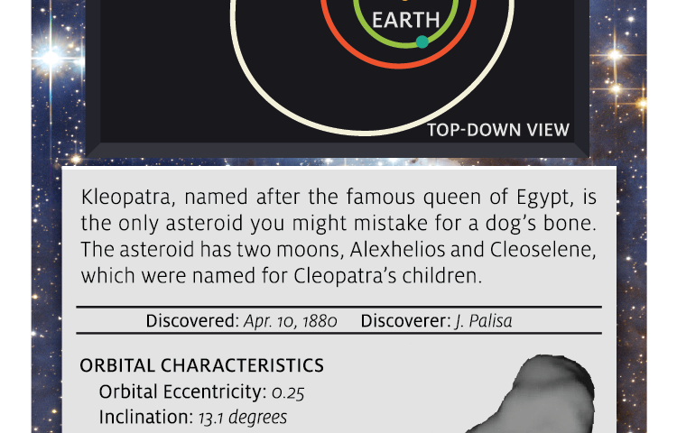The image size is (677, 433).
Task: Select the discoverer name J. Palisa
Action: tap(483, 320)
